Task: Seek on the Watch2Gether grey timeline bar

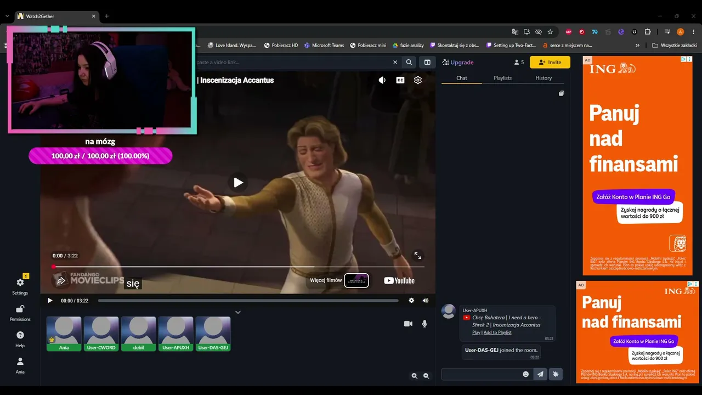Action: point(248,301)
